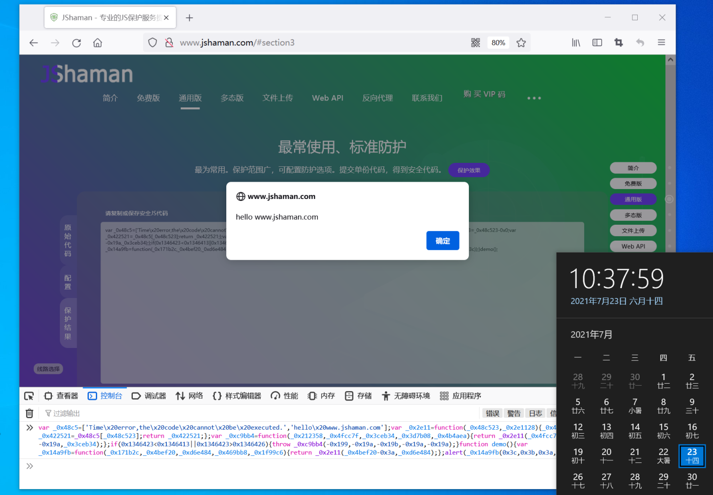Open the 存储 storage tab
The image size is (713, 495).
pos(358,396)
